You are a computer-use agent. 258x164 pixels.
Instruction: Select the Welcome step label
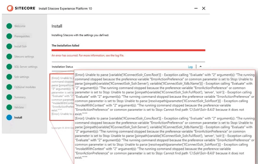tap(20, 26)
